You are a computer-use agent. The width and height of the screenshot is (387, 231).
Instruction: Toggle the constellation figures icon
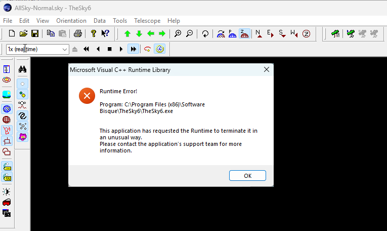7,130
